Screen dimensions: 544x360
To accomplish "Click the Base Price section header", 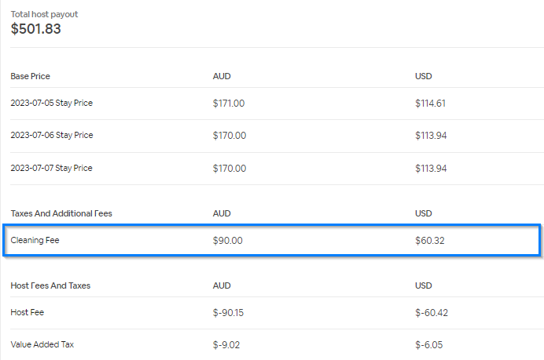I will pyautogui.click(x=31, y=76).
